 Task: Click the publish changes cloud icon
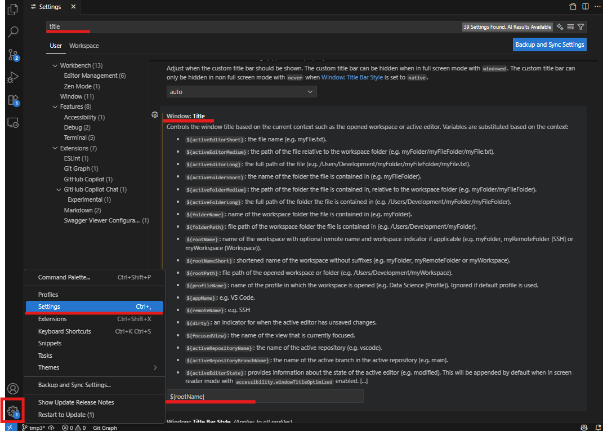[51, 428]
